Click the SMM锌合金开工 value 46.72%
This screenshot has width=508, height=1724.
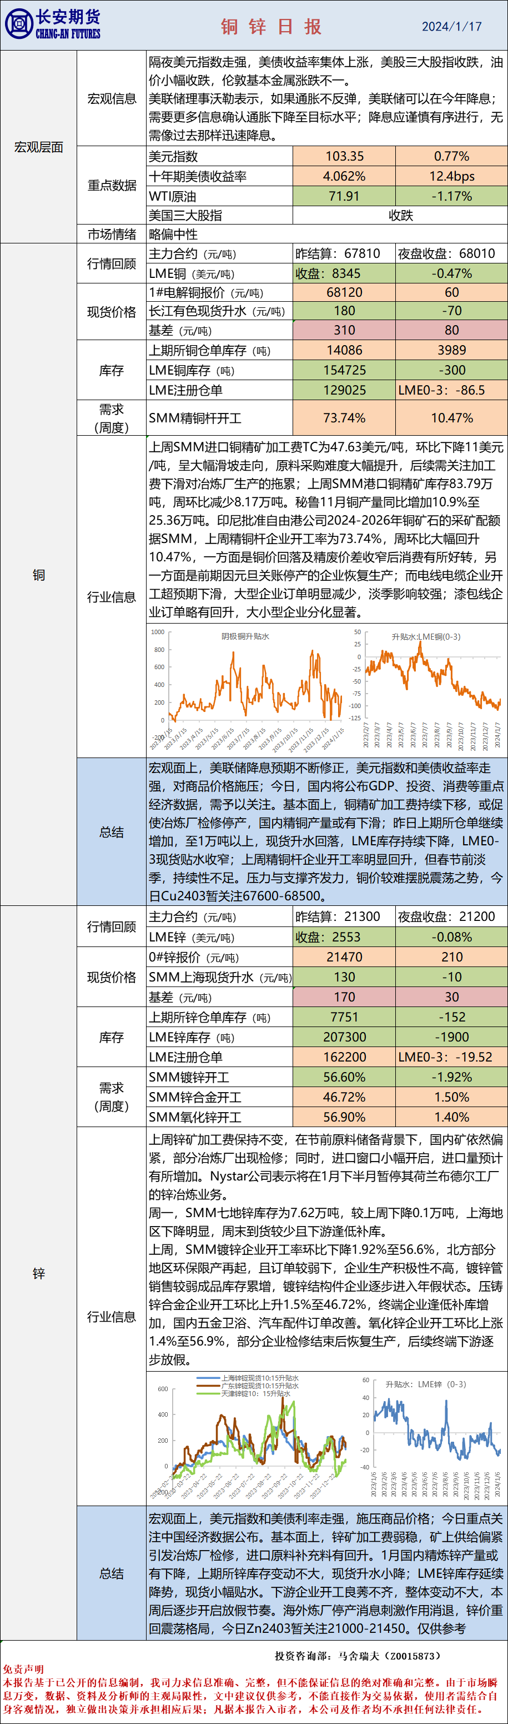pyautogui.click(x=344, y=1098)
